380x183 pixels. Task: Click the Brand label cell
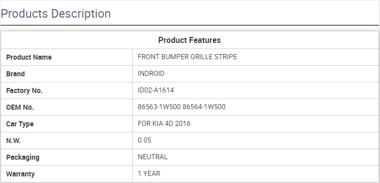click(x=67, y=74)
